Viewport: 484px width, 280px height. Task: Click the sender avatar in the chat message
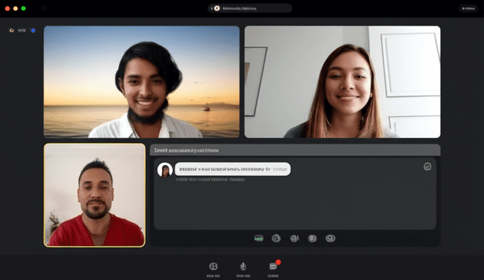[165, 170]
